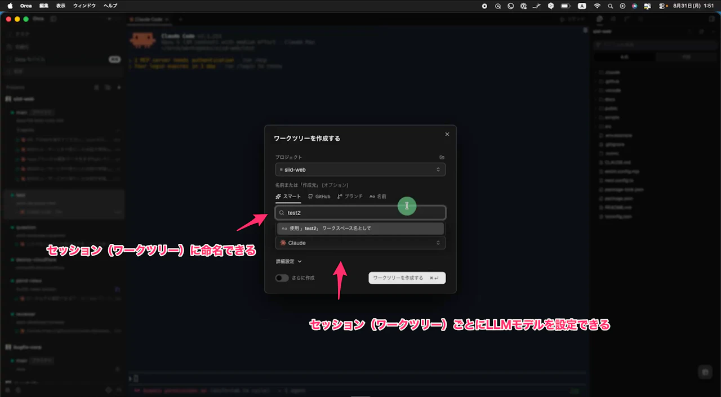Open the 編集 menu
This screenshot has width=721, height=397.
pos(44,6)
